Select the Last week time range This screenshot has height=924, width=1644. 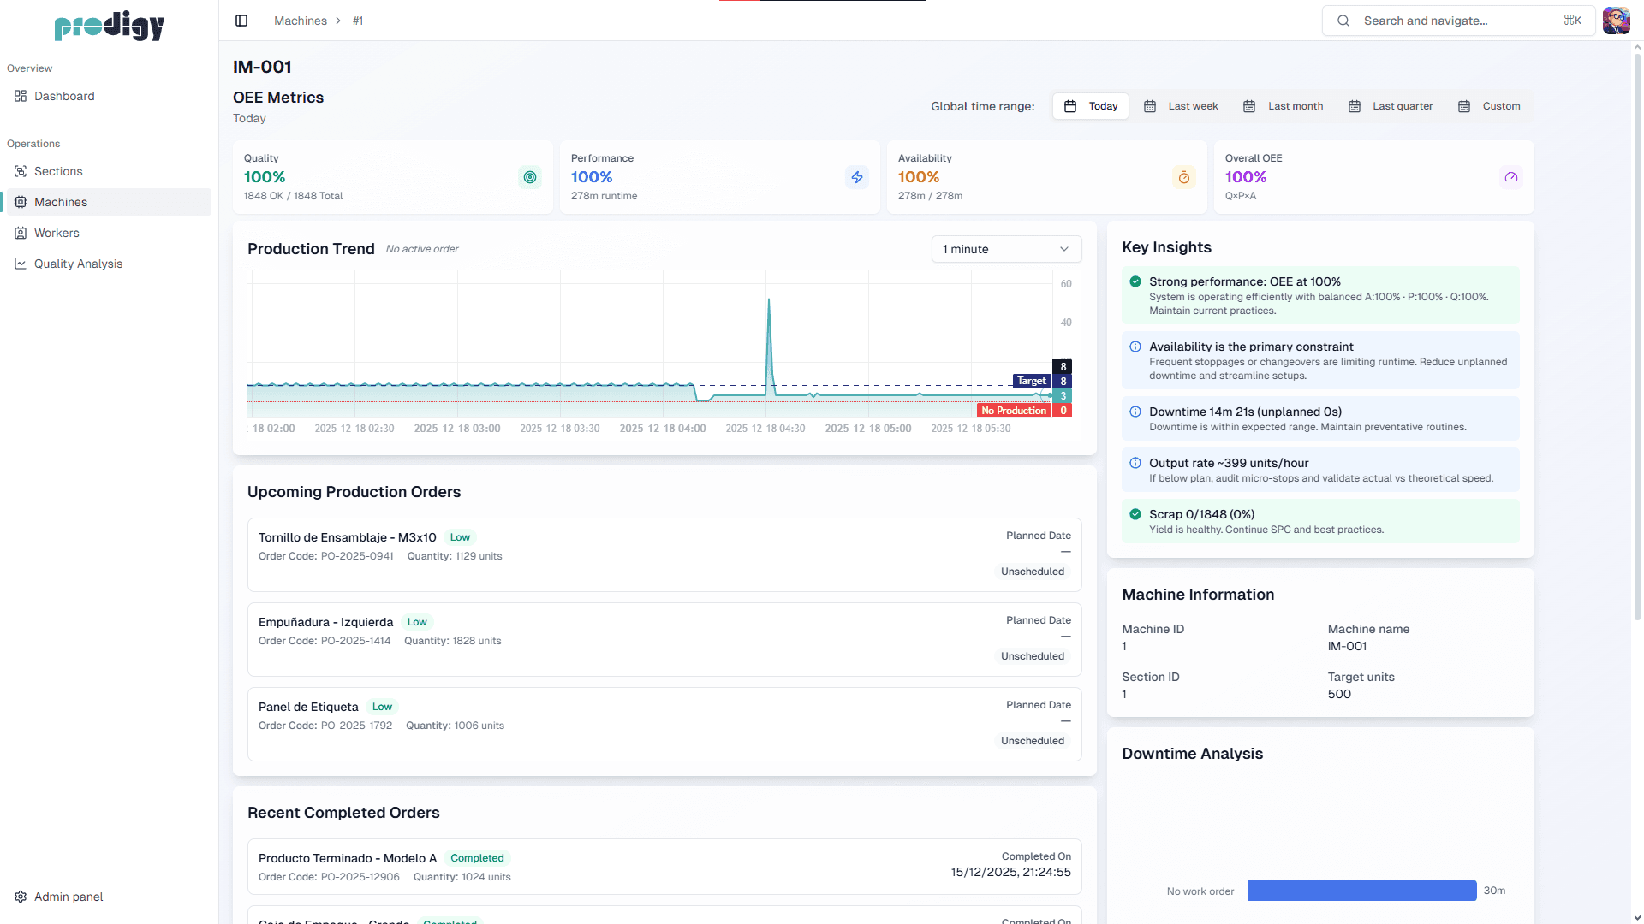click(1182, 106)
